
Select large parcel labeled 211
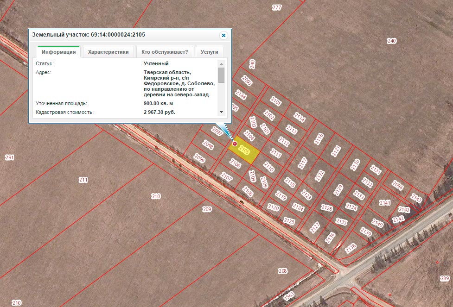[83, 180]
